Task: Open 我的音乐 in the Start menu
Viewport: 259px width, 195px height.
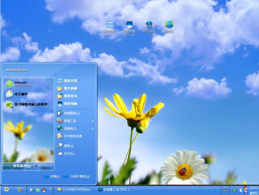Action: pos(75,96)
